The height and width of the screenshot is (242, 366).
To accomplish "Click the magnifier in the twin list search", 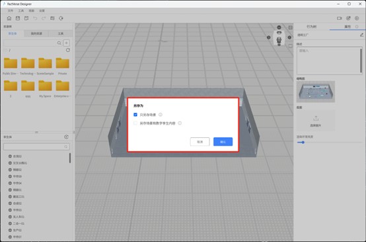I will [66, 147].
